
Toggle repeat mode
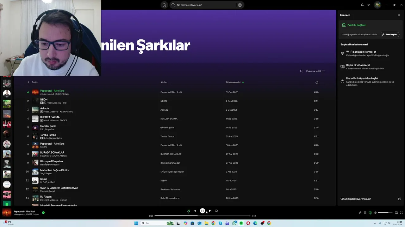click(x=216, y=211)
